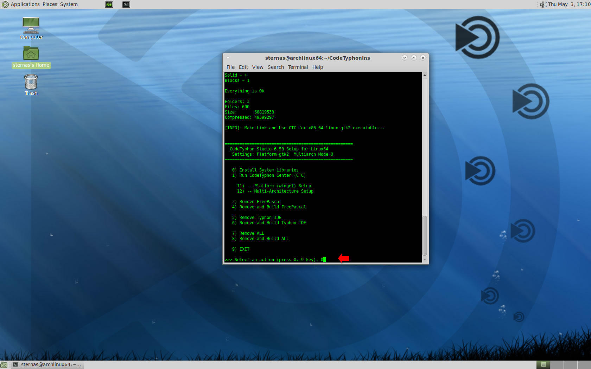Launch terminal from top panel icon
Image resolution: width=591 pixels, height=369 pixels.
(126, 5)
